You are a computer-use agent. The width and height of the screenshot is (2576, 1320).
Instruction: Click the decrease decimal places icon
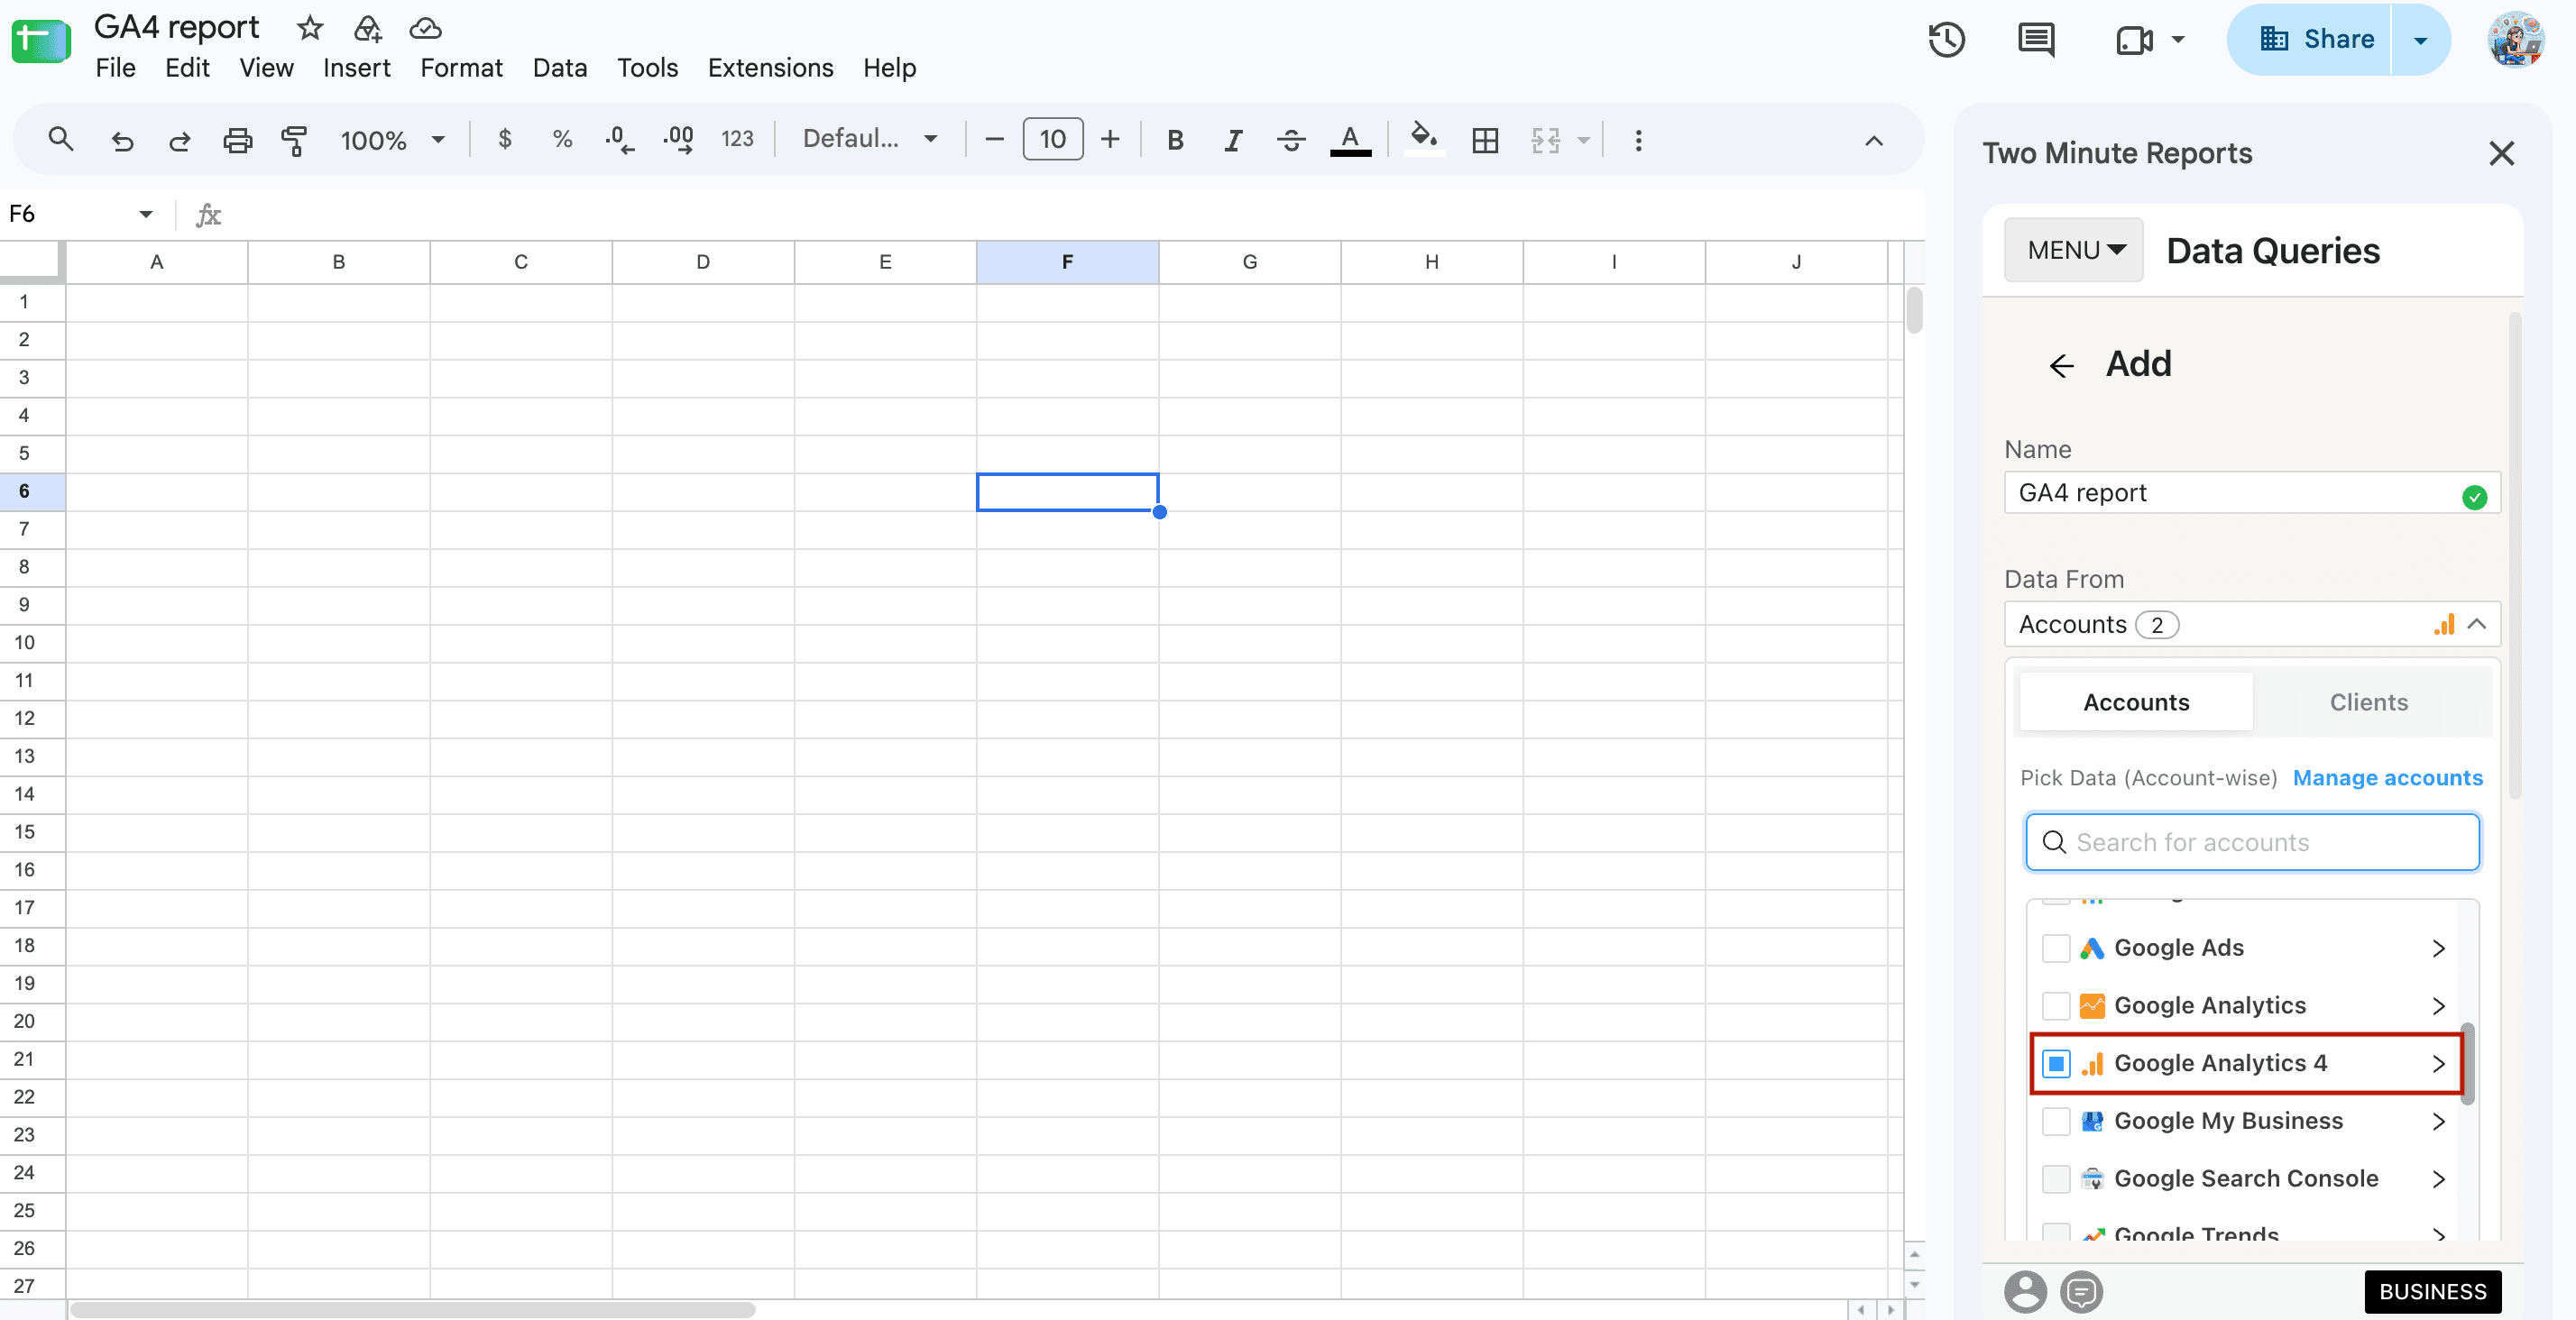(x=619, y=140)
